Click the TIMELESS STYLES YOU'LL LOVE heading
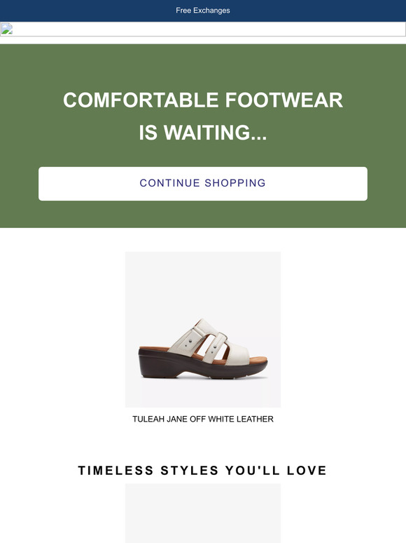The image size is (406, 543). (x=202, y=470)
